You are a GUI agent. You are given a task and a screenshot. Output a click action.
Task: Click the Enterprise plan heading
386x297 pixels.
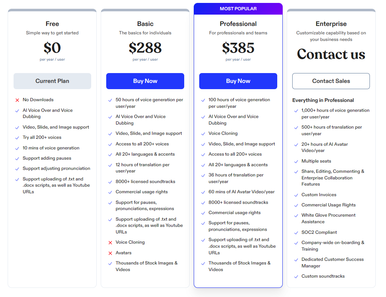[x=331, y=24]
